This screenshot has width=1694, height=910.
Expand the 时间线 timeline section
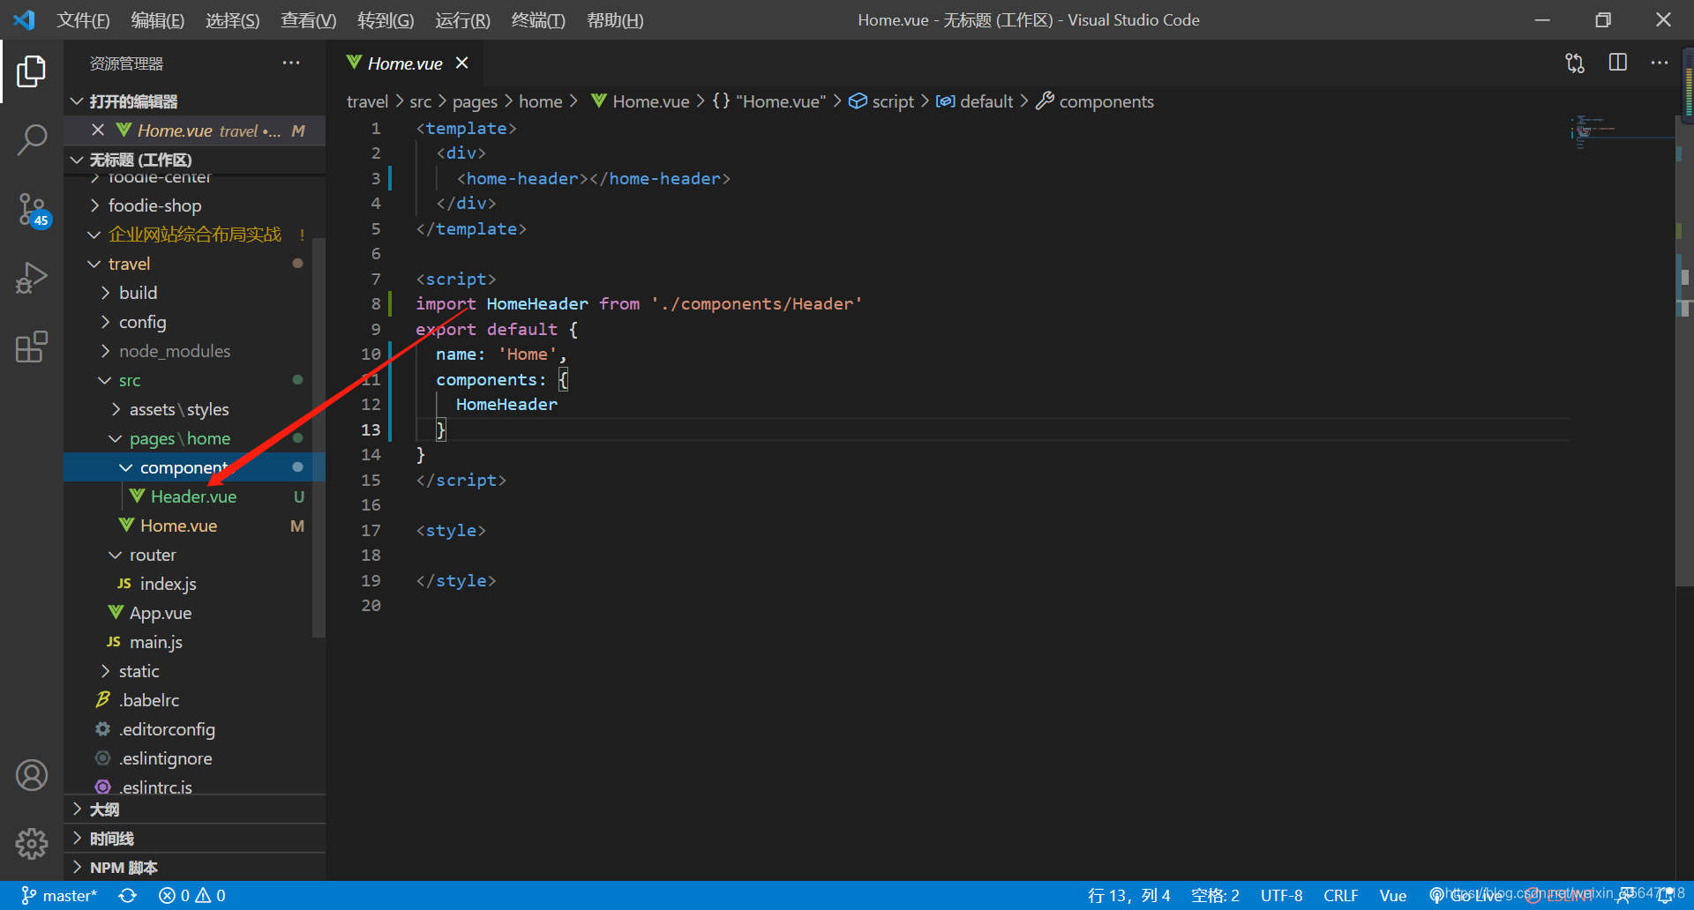pos(194,839)
